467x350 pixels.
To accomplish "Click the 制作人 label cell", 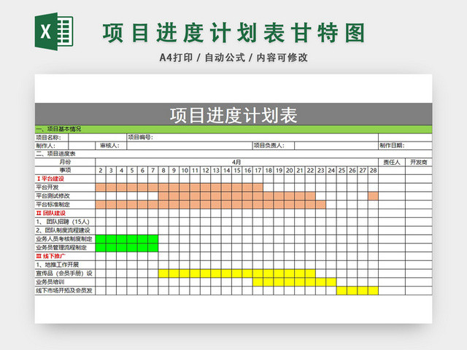I will [52, 146].
